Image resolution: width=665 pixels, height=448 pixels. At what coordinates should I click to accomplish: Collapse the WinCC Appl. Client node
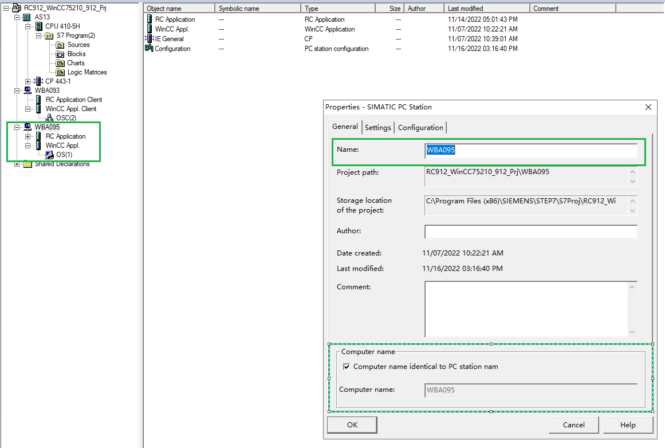(28, 109)
